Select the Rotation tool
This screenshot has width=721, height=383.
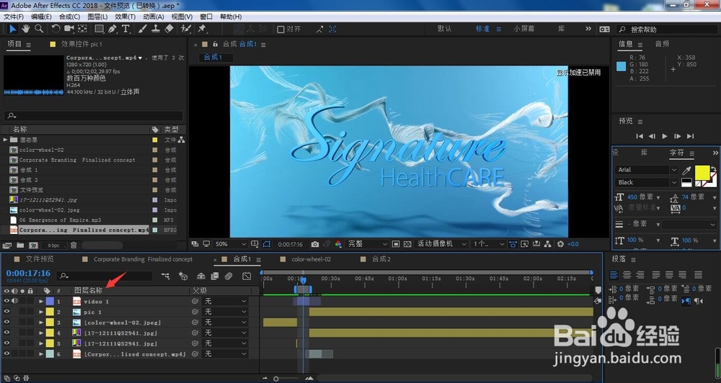click(56, 29)
